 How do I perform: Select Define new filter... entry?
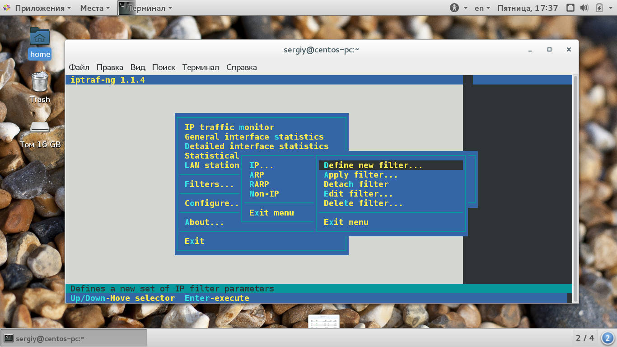click(x=391, y=165)
